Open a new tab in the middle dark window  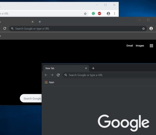pyautogui.click(x=40, y=22)
